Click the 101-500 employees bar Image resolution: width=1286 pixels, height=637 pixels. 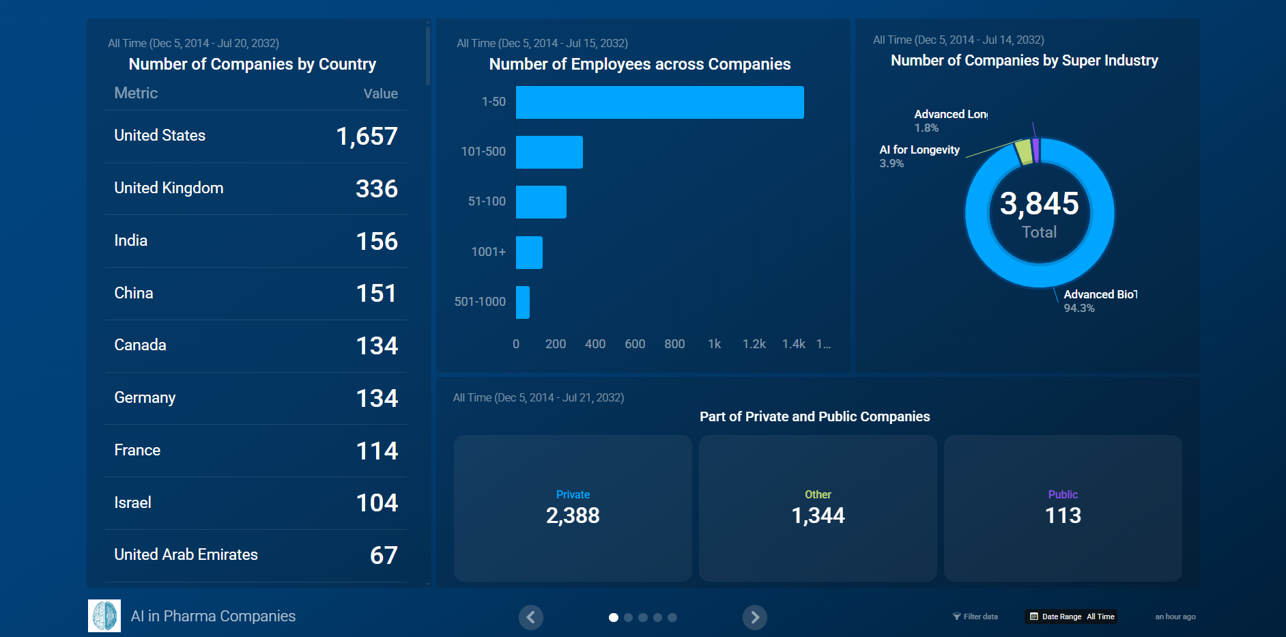pyautogui.click(x=549, y=152)
